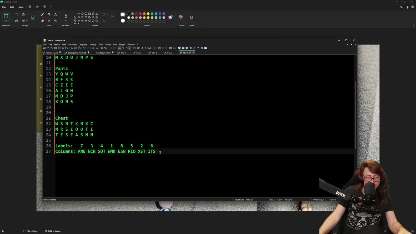This screenshot has height=234, width=416.
Task: Select the line shape in Paint's Shapes gallery
Action: pos(75,14)
